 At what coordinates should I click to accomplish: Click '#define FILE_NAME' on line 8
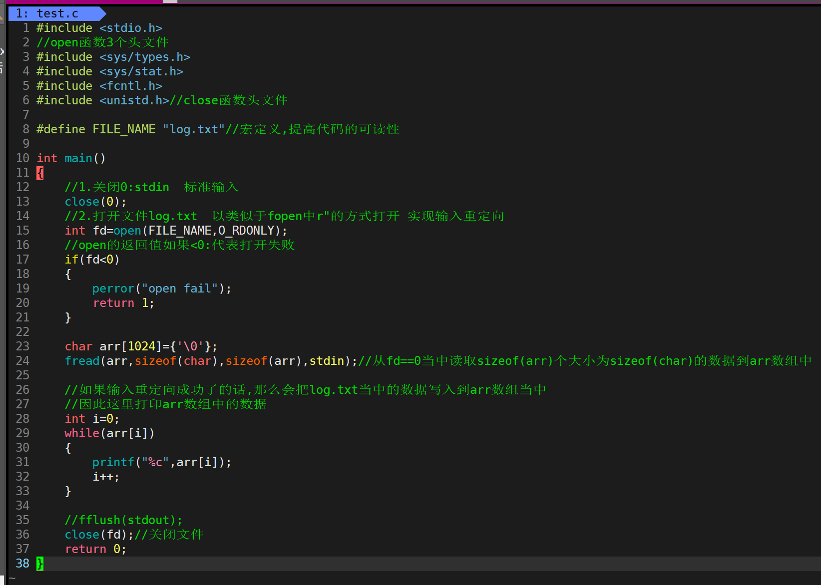96,129
